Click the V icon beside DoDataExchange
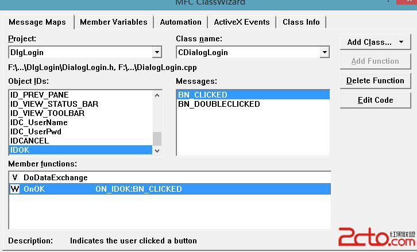The height and width of the screenshot is (252, 417). [15, 177]
